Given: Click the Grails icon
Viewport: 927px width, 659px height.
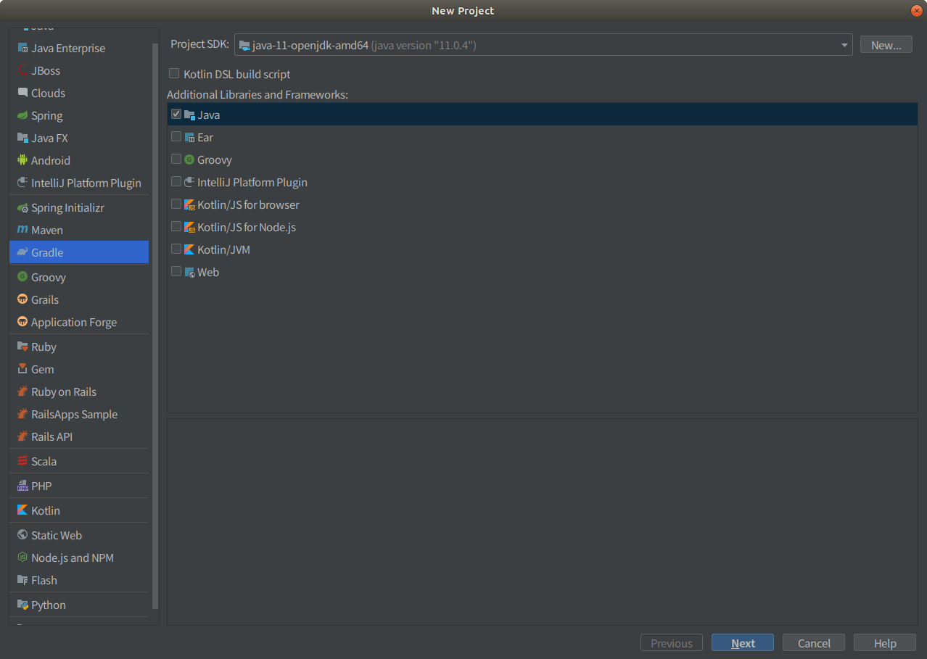Looking at the screenshot, I should coord(22,300).
